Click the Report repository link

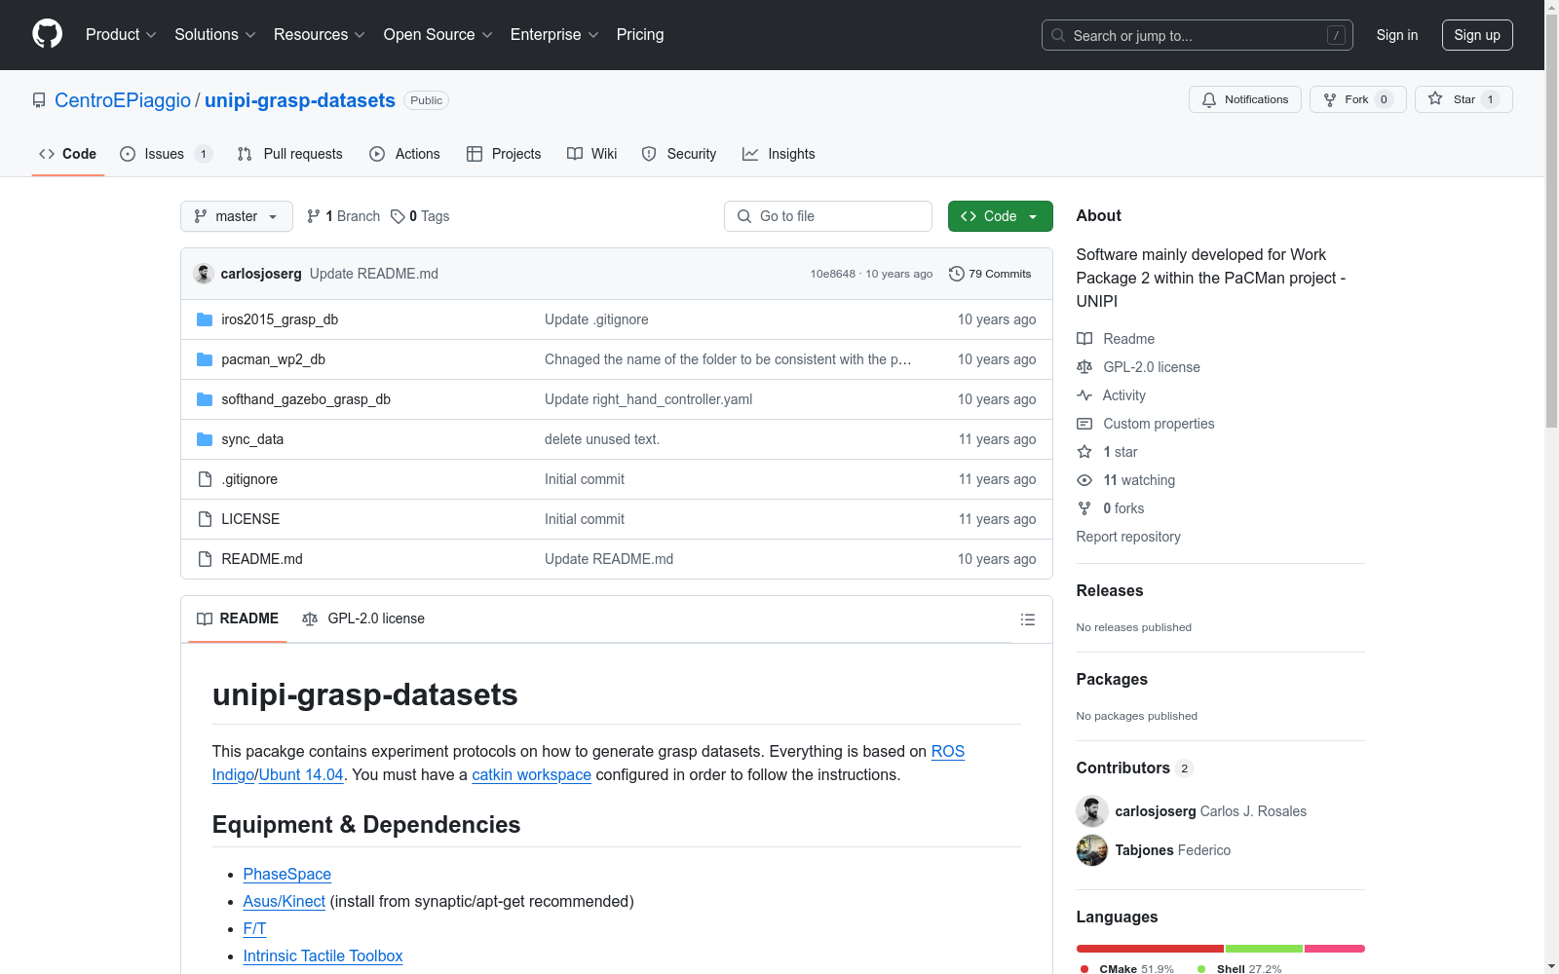(1128, 537)
